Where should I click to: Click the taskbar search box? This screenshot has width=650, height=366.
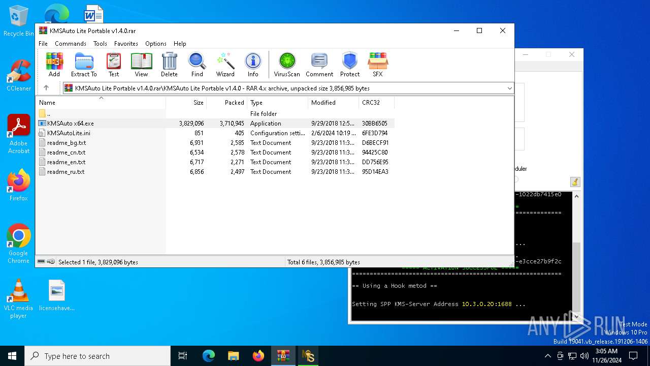coord(97,356)
